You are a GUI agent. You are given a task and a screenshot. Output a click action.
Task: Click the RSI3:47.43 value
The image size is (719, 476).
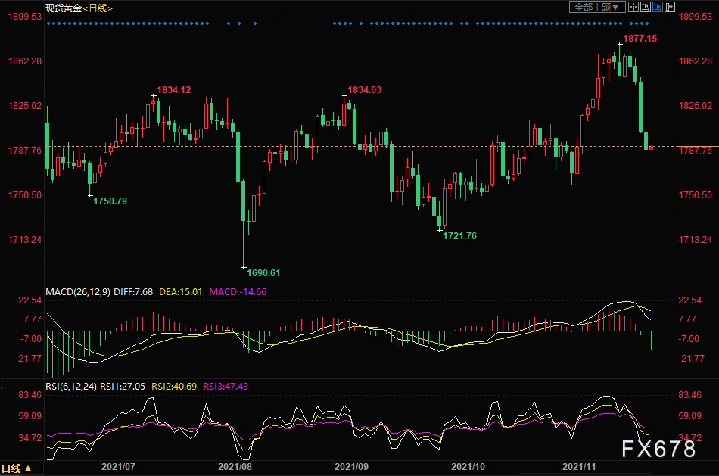pos(225,387)
